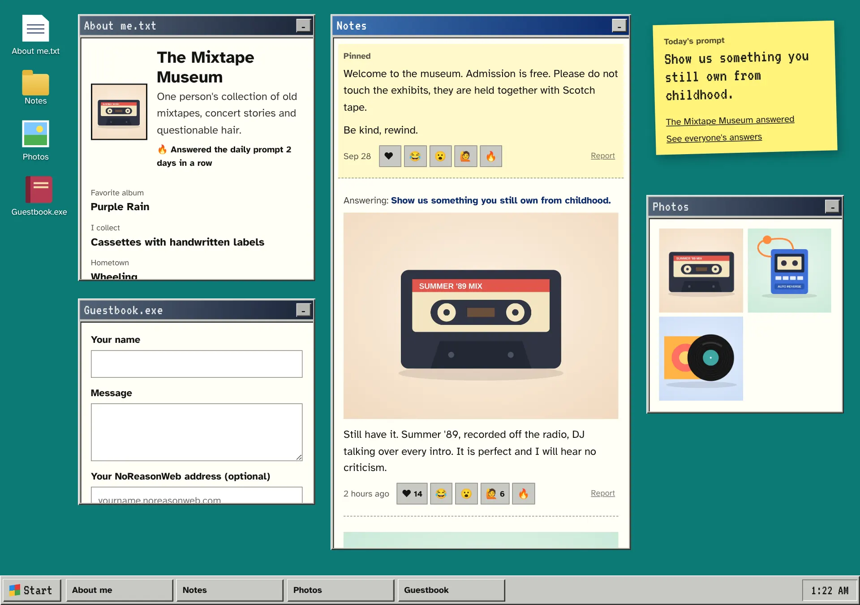
Task: Click the 'Purple Rain' favorite album text
Action: [120, 207]
